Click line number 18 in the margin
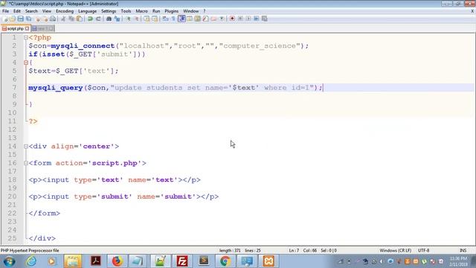The width and height of the screenshot is (476, 268). (12, 180)
